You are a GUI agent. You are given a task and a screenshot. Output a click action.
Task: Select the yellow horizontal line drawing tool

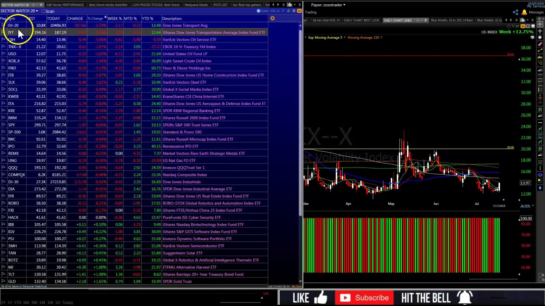pyautogui.click(x=540, y=123)
